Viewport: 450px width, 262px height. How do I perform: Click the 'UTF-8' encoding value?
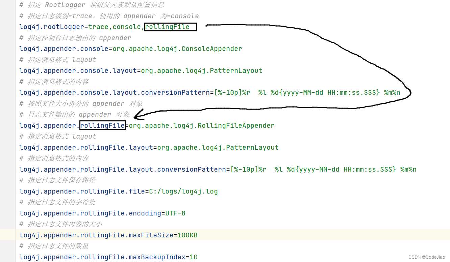(175, 213)
